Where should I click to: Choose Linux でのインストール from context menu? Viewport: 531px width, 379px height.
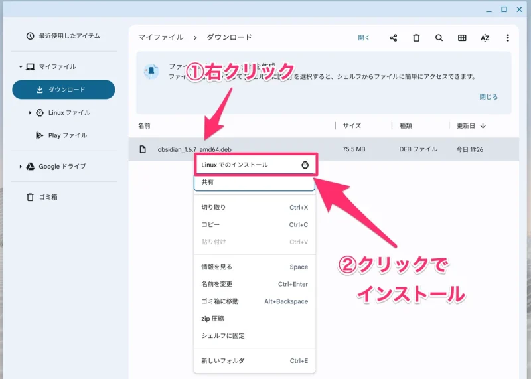click(x=255, y=165)
